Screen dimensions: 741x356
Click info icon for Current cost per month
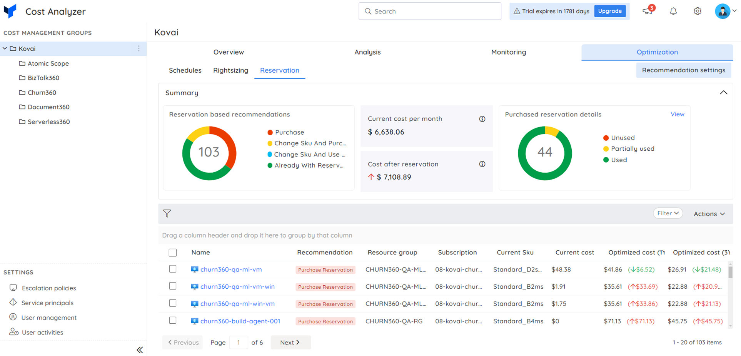pos(482,119)
